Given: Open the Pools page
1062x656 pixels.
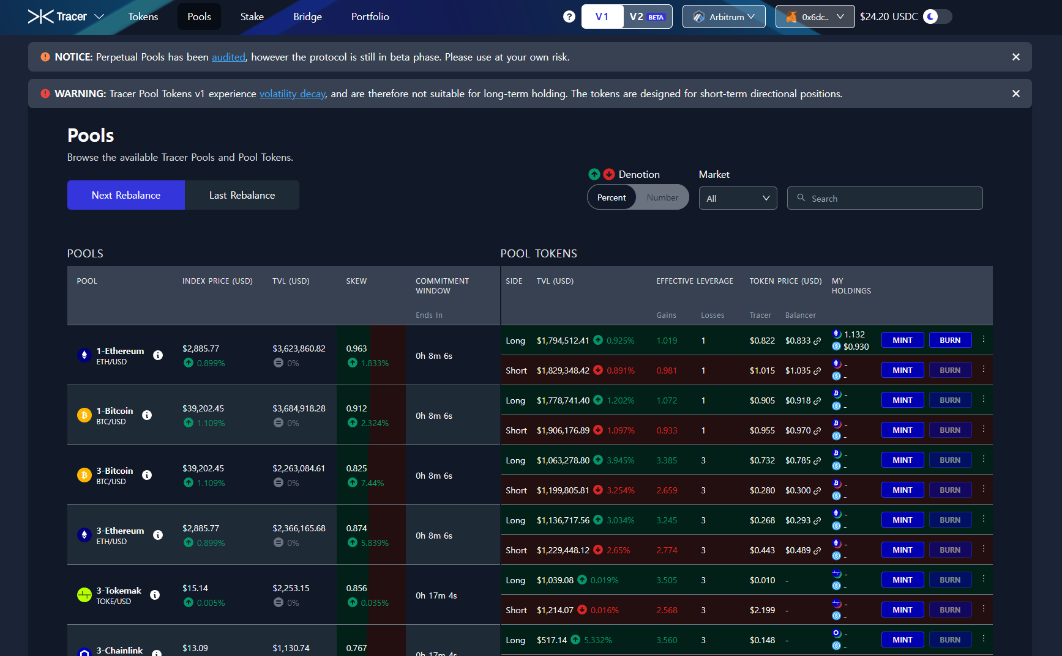Looking at the screenshot, I should [200, 17].
